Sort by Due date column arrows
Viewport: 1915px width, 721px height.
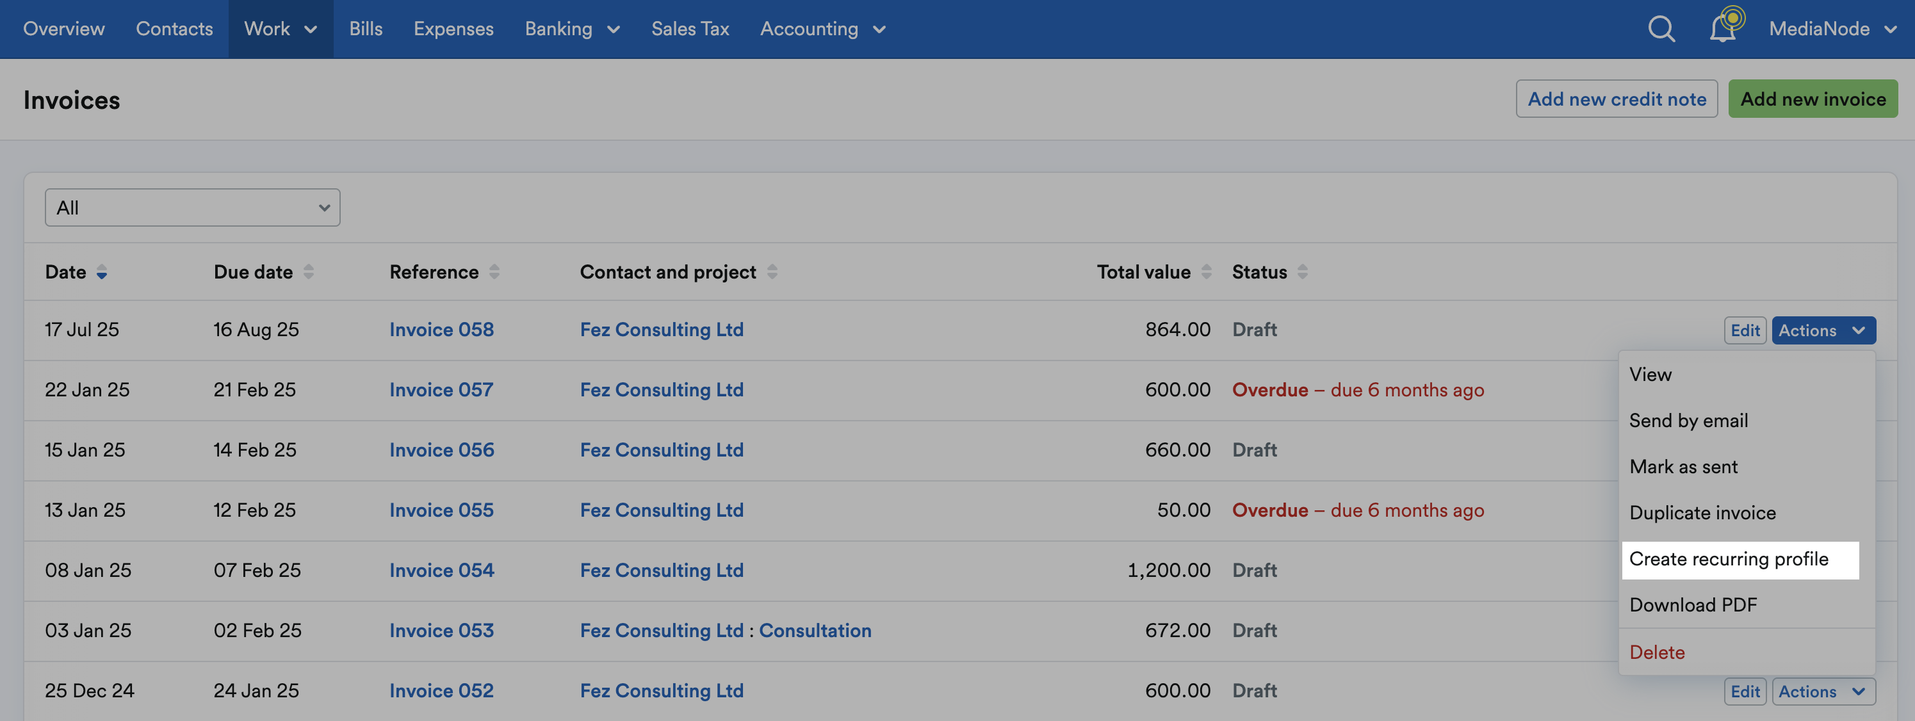(x=309, y=273)
